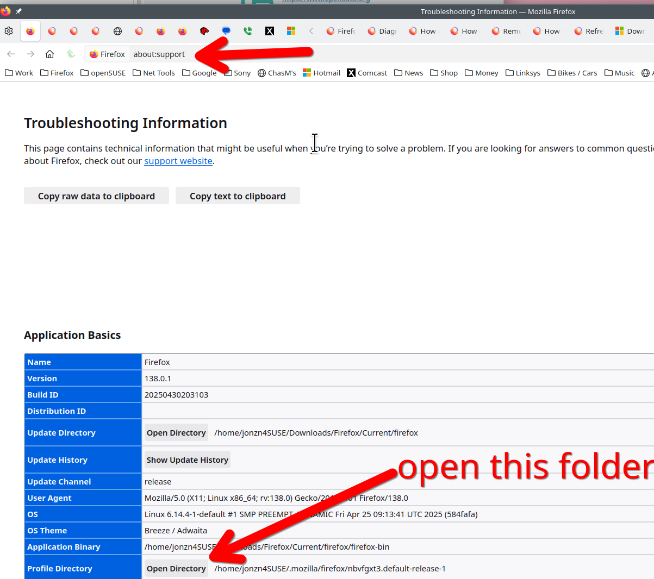Switch to the 'Refre' tab
The image size is (654, 579).
589,31
